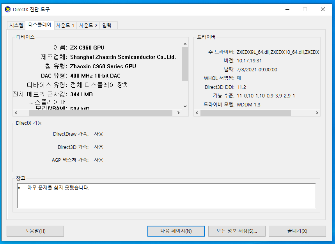Click the 400 MHz 10-bit DAC value
Screen dimensions: 335x244
(95, 76)
